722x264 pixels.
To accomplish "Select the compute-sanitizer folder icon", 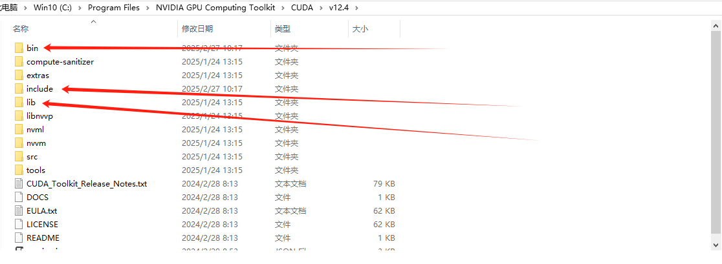I will point(19,61).
